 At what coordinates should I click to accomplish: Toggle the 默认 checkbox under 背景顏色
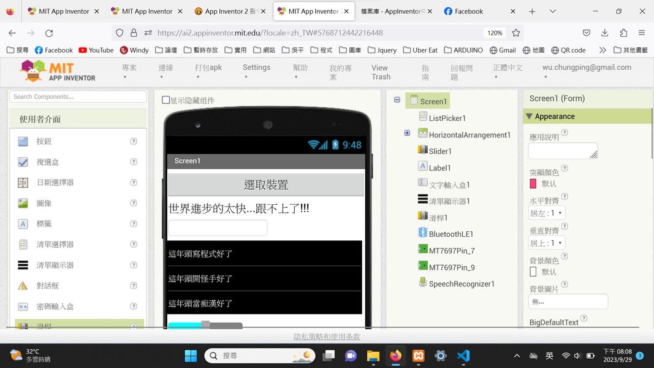click(532, 272)
